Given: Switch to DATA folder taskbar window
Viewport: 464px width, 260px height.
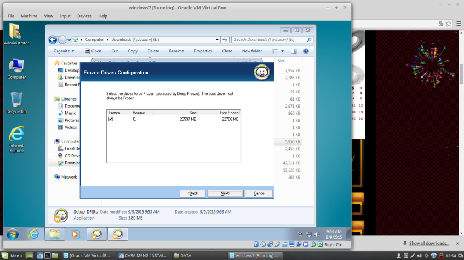Looking at the screenshot, I should (182, 256).
